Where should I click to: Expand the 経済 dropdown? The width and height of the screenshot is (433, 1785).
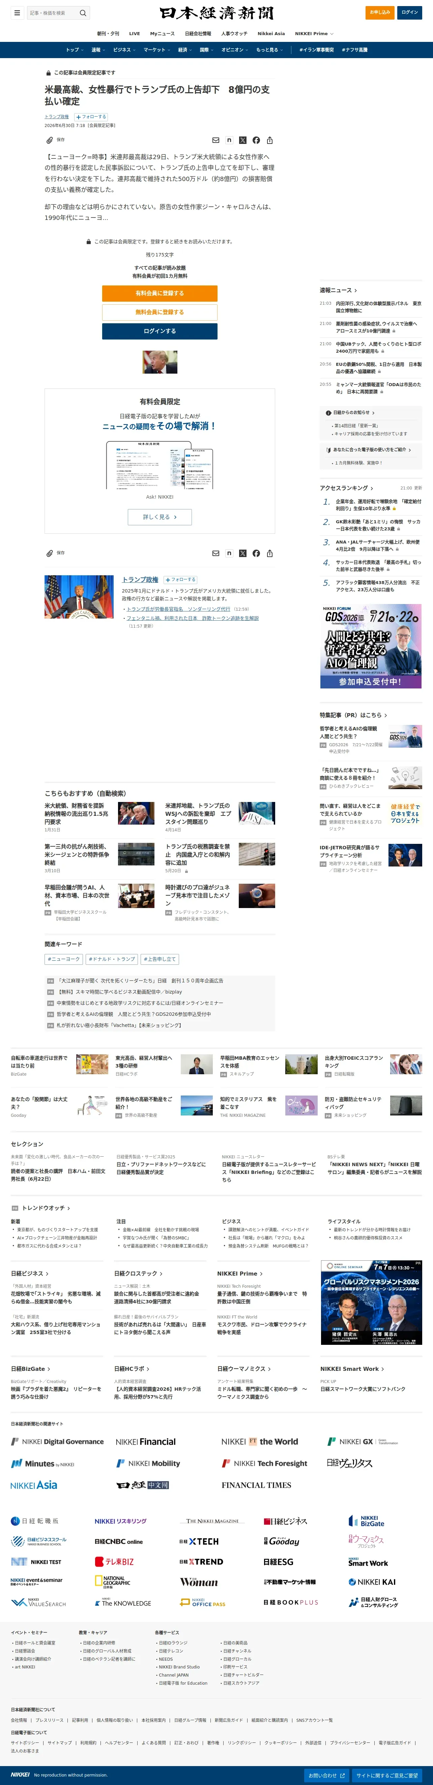(185, 50)
